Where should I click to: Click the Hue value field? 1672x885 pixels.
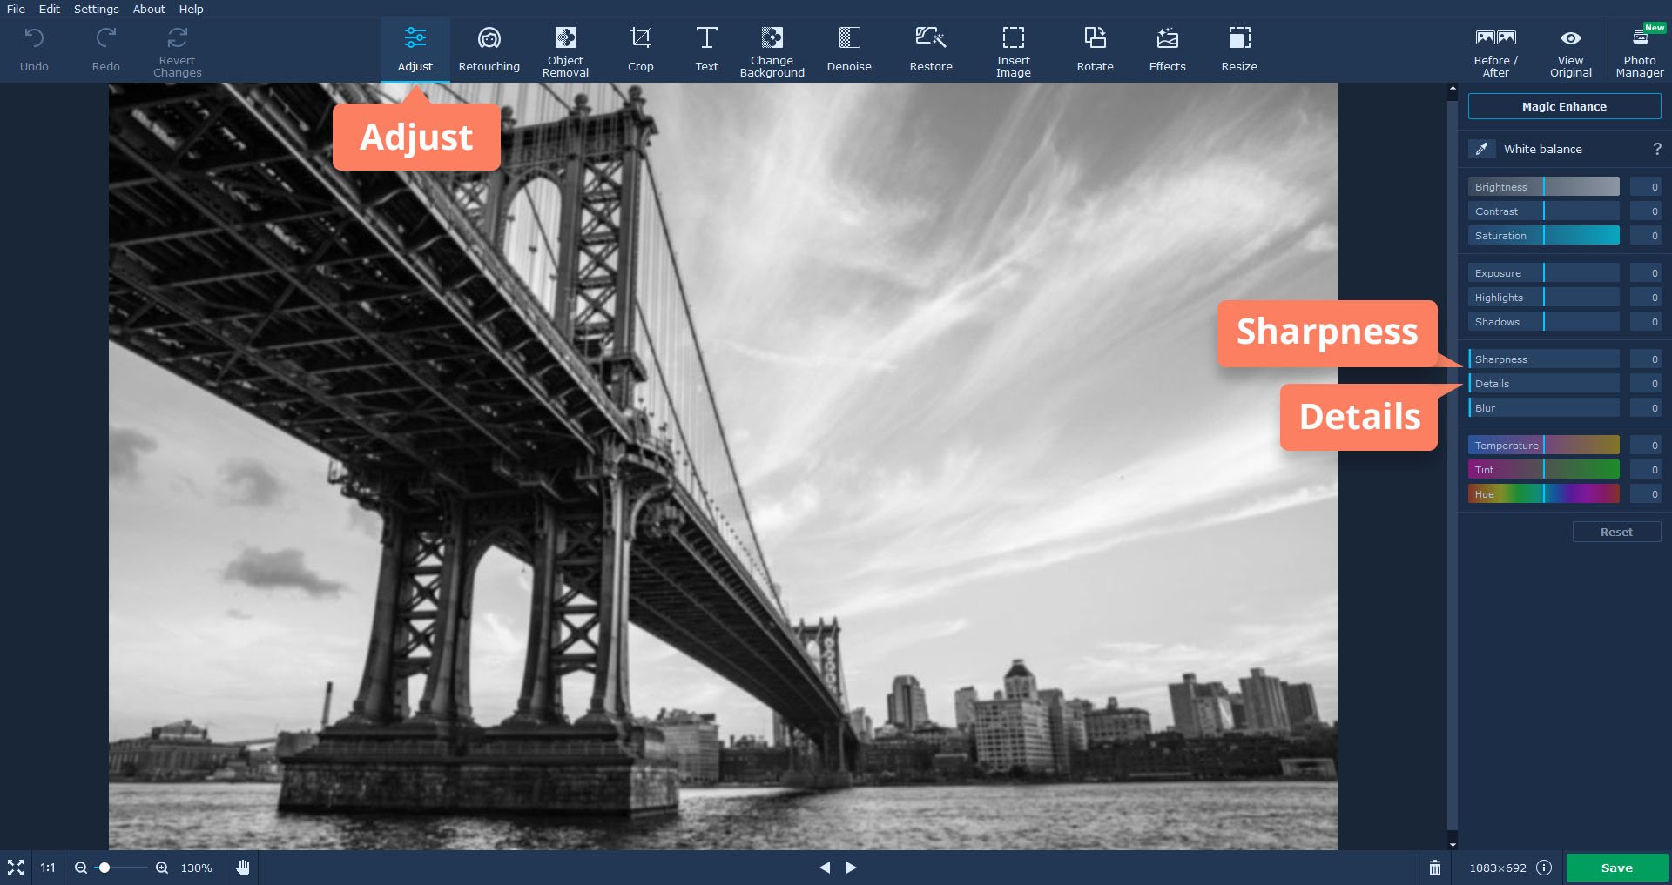[x=1645, y=494]
